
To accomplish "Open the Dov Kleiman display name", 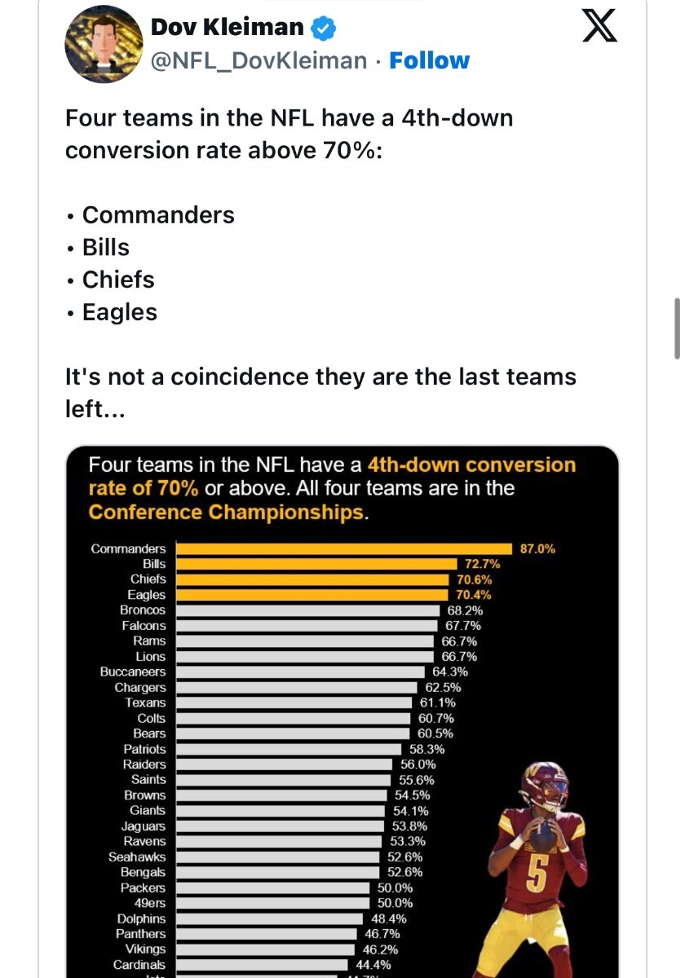I will pyautogui.click(x=227, y=28).
